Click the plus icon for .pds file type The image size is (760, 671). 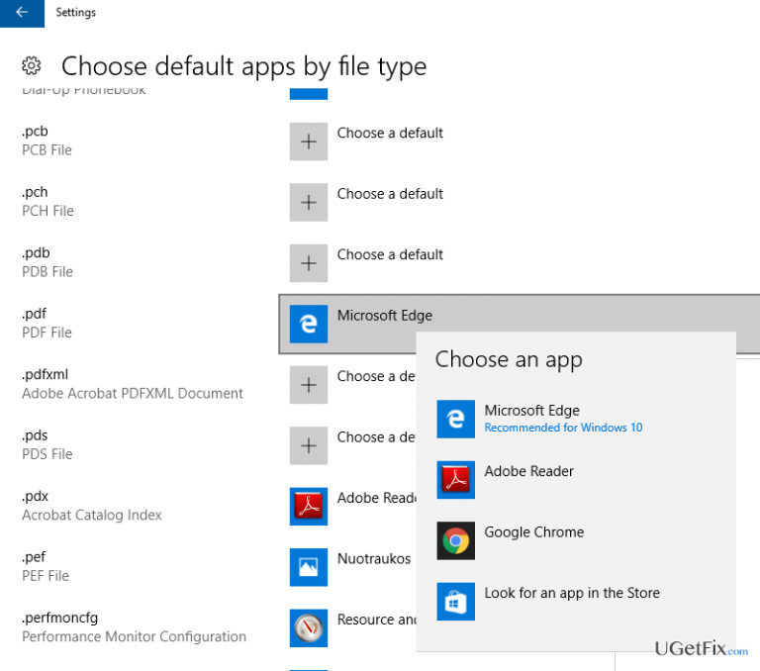click(309, 445)
